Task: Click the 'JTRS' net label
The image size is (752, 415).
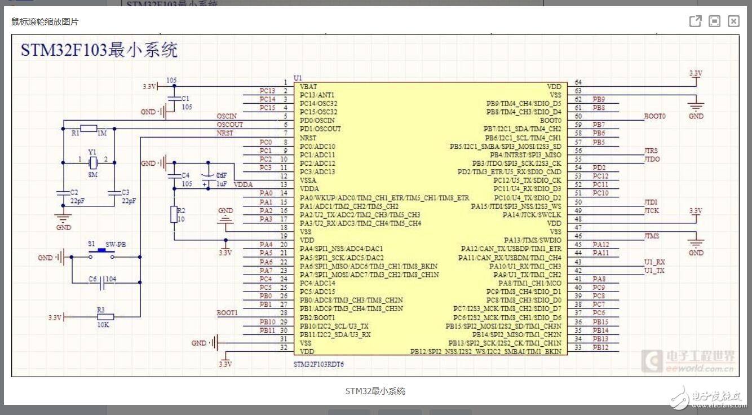Action: [651, 151]
